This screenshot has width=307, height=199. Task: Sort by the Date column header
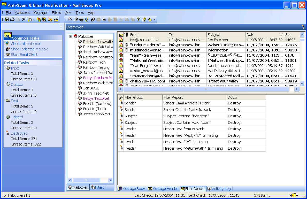265,35
